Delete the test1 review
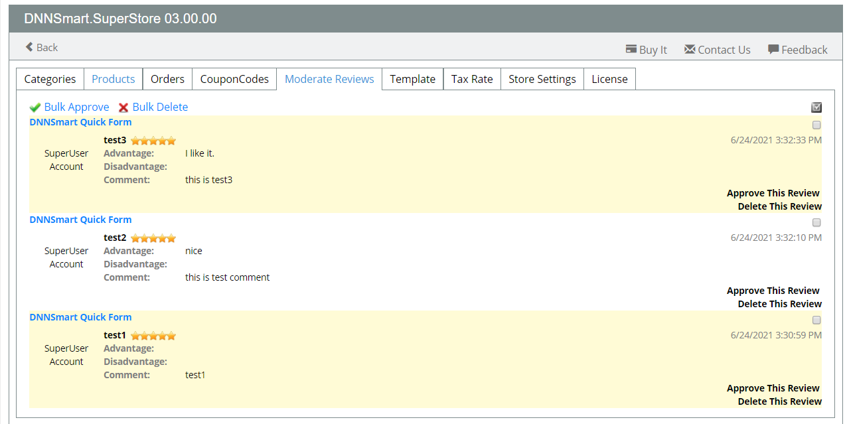This screenshot has width=845, height=424. coord(780,401)
